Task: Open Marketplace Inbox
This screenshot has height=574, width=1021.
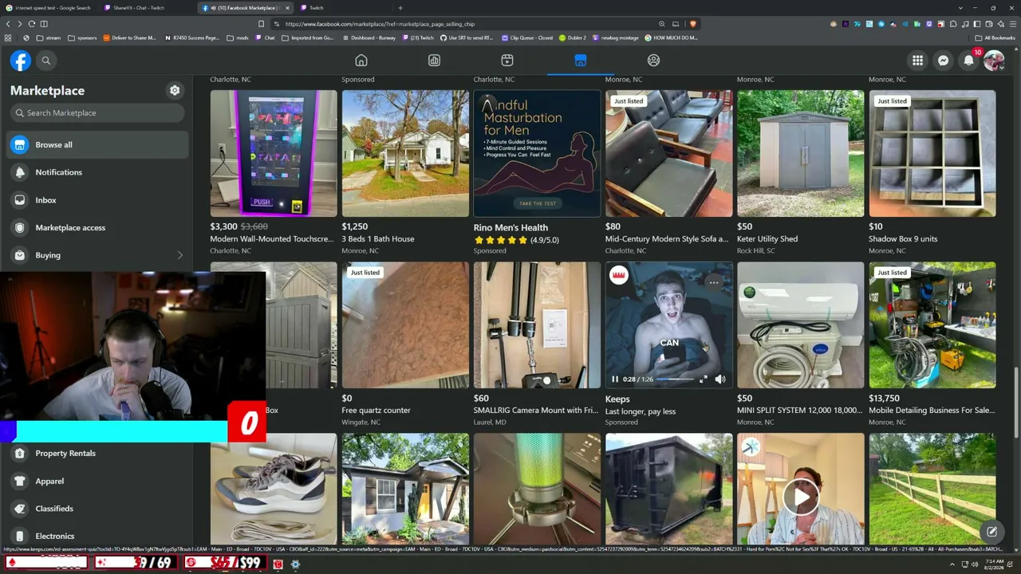Action: coord(97,200)
